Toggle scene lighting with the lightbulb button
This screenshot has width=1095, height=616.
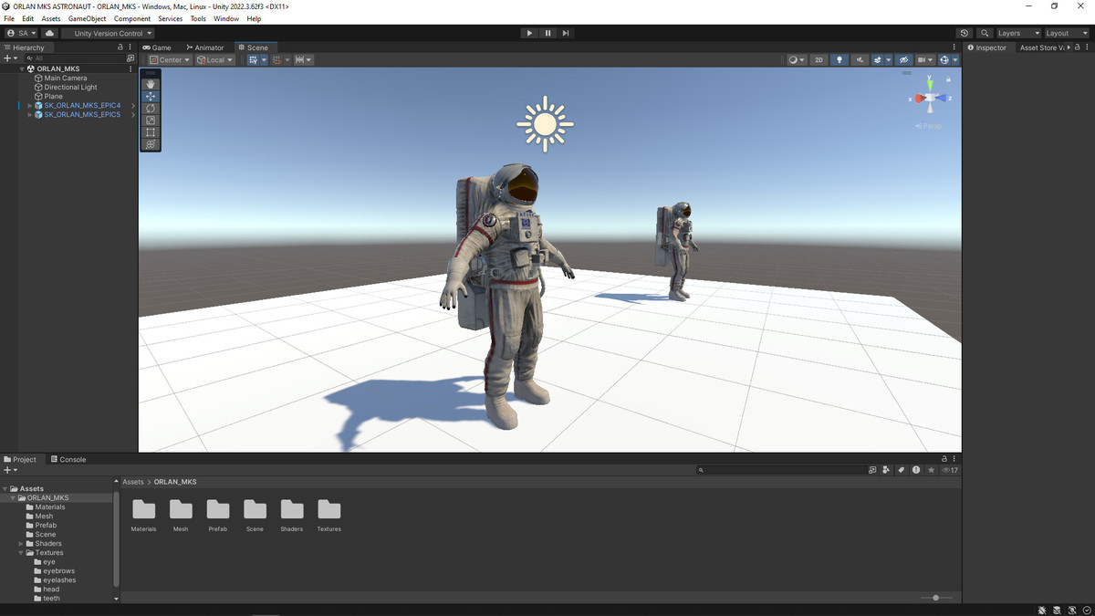point(839,60)
